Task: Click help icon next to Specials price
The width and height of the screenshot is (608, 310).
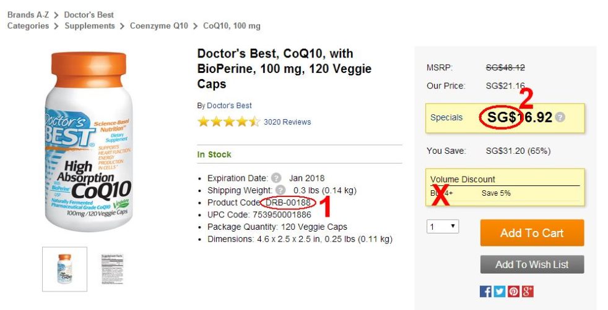Action: coord(560,117)
